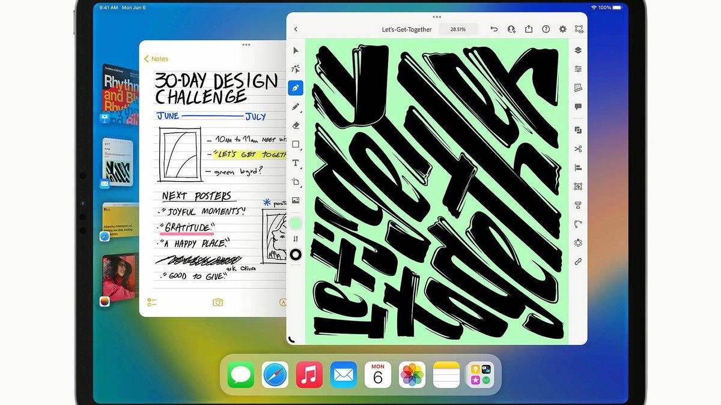Image resolution: width=721 pixels, height=405 pixels.
Task: Switch to the Pencil drawing tool
Action: (295, 106)
